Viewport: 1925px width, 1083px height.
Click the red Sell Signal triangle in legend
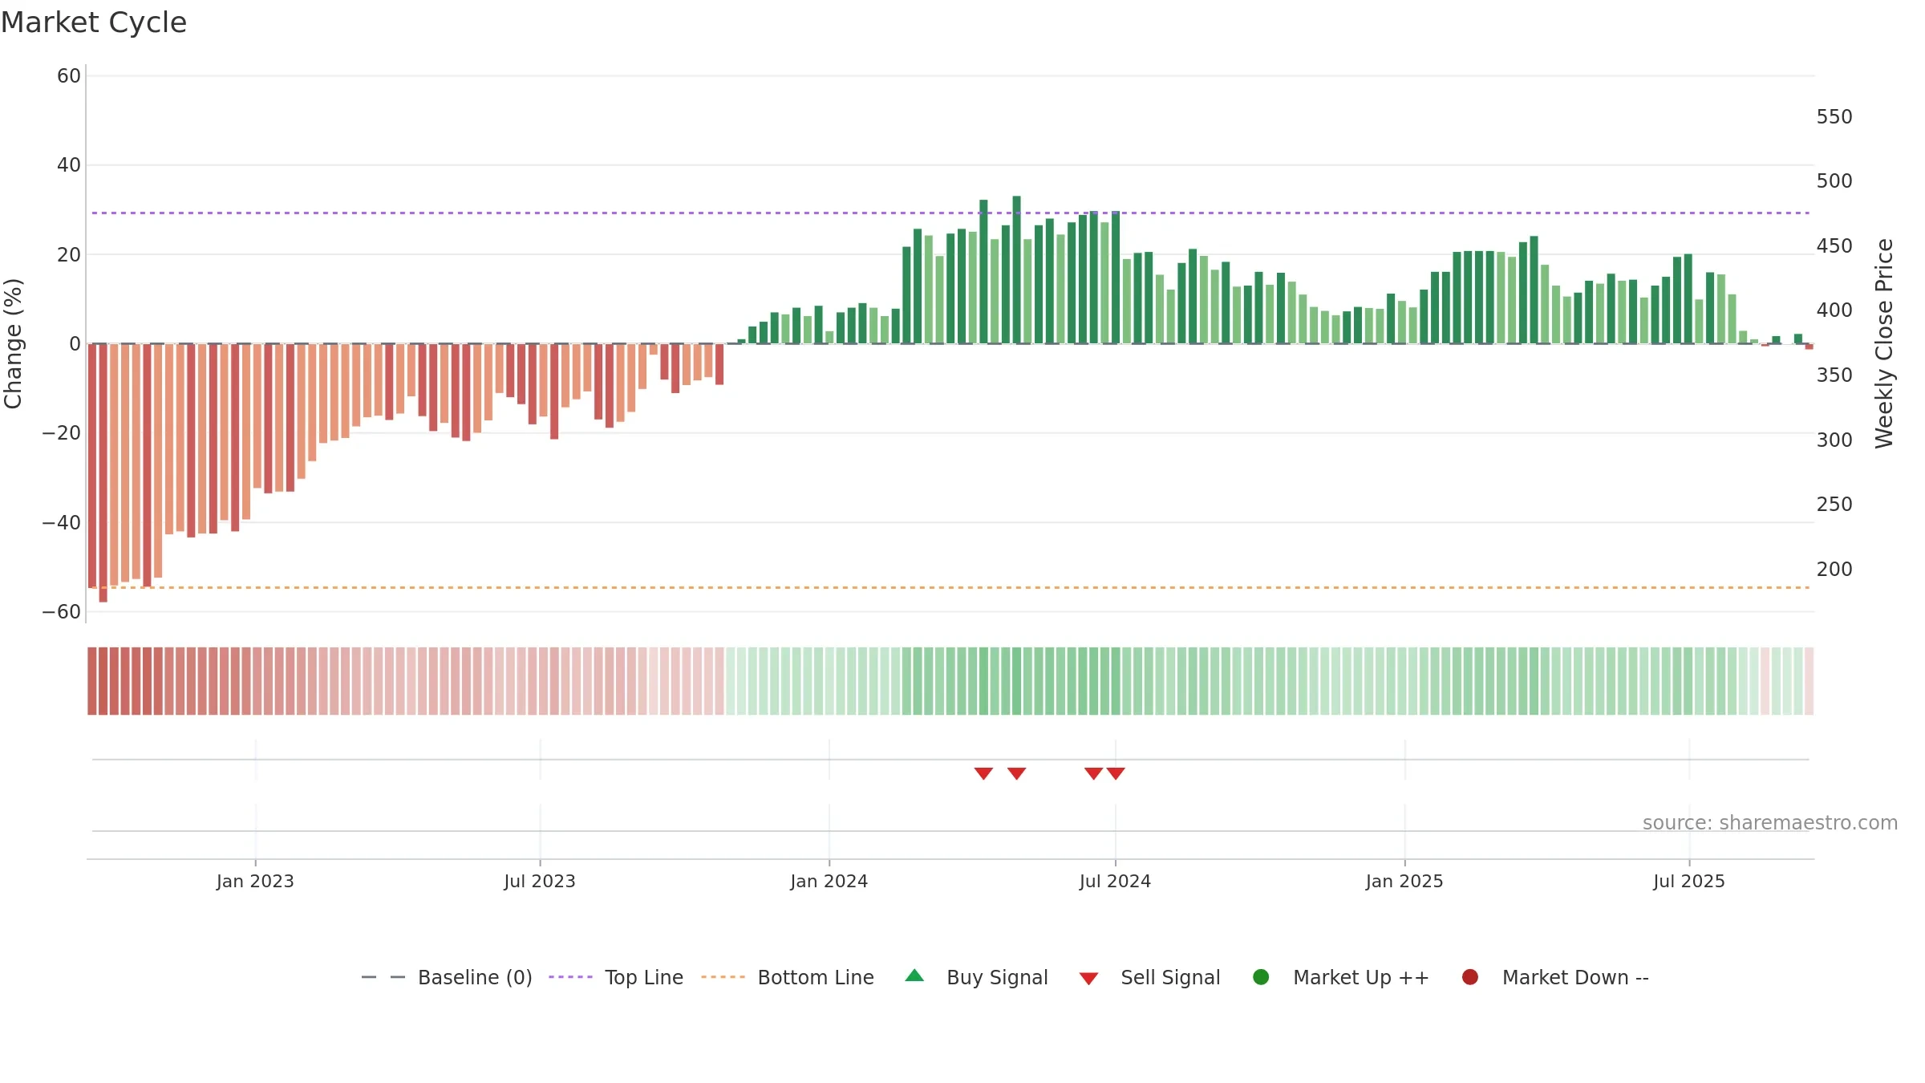coord(1088,979)
